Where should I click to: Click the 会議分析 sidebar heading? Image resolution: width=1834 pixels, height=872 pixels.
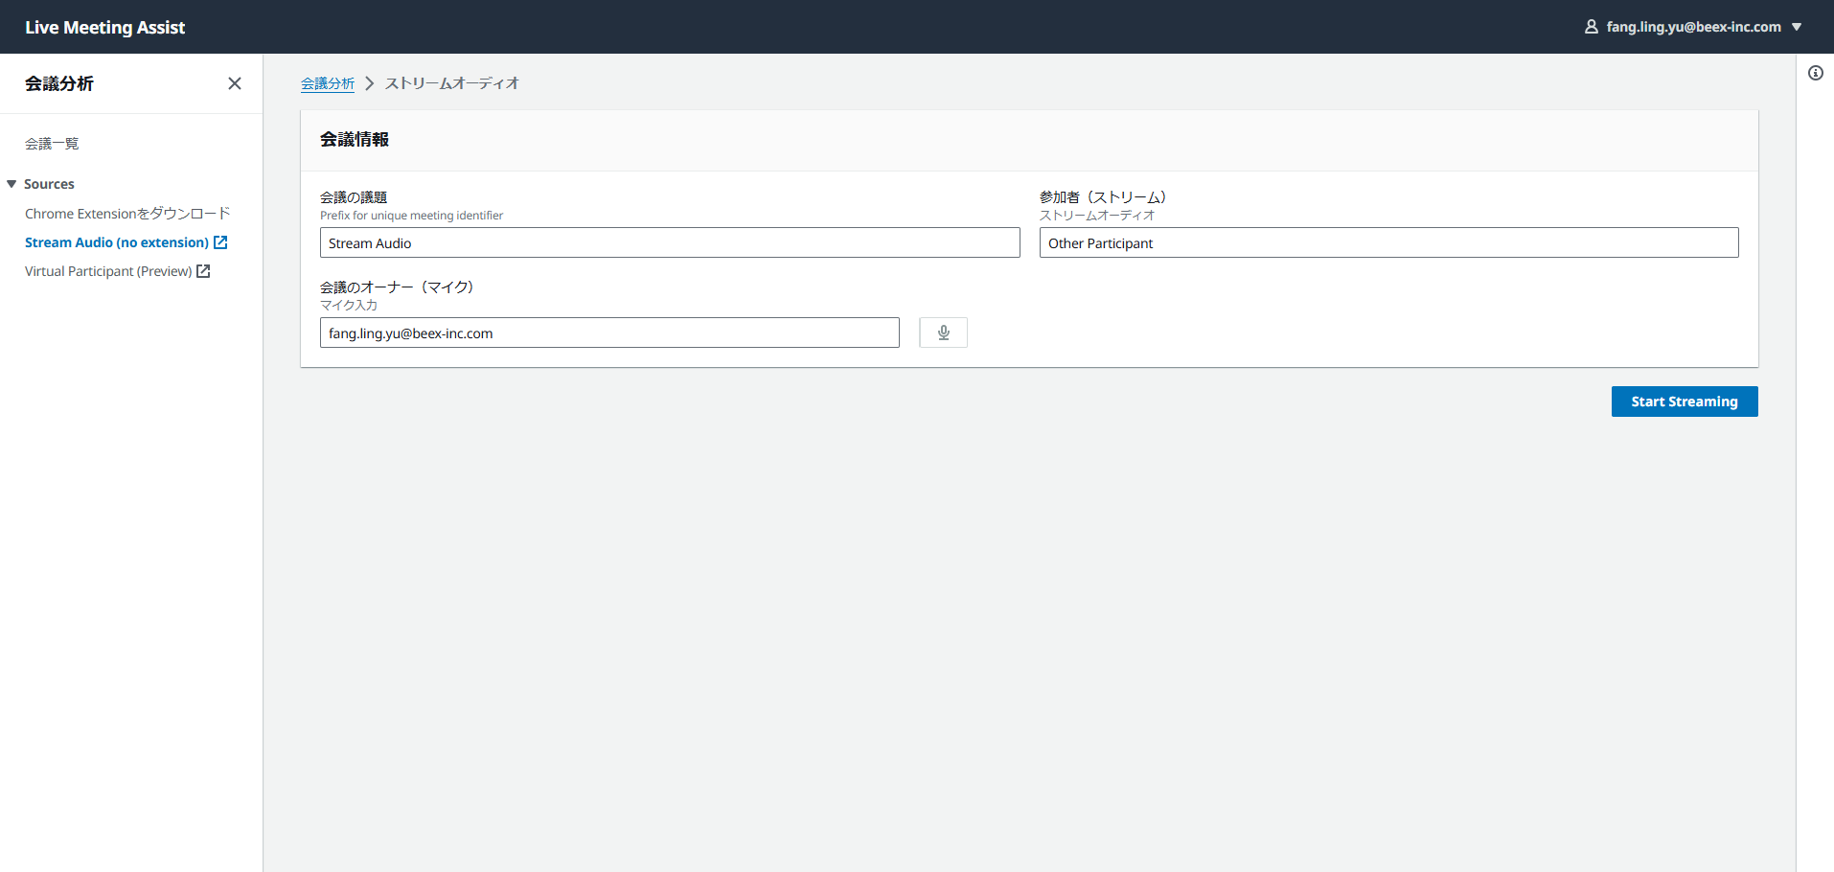tap(59, 83)
